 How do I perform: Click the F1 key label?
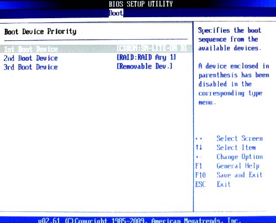tap(199, 166)
